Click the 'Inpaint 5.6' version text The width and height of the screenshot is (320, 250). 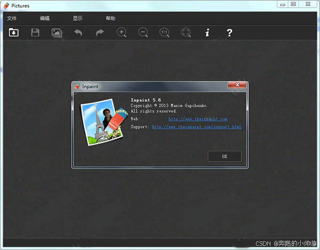click(146, 100)
